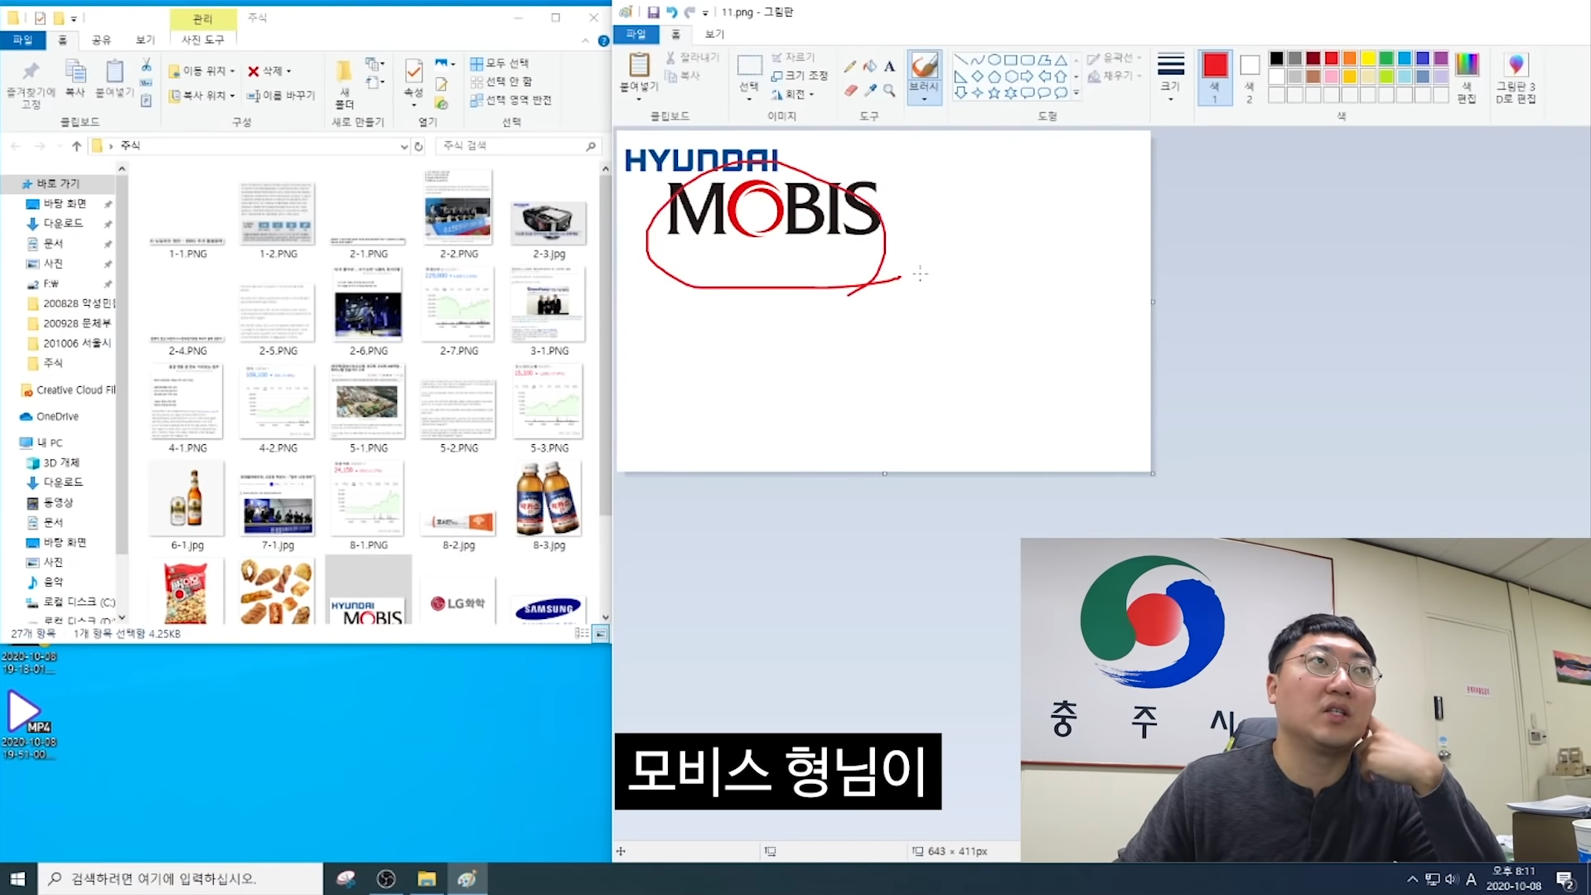This screenshot has width=1591, height=895.
Task: Click Rename in Explorer ribbon
Action: (x=282, y=95)
